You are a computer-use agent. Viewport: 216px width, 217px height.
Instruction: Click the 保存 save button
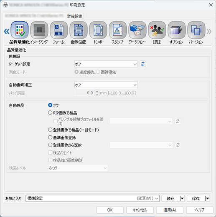[x=196, y=198]
